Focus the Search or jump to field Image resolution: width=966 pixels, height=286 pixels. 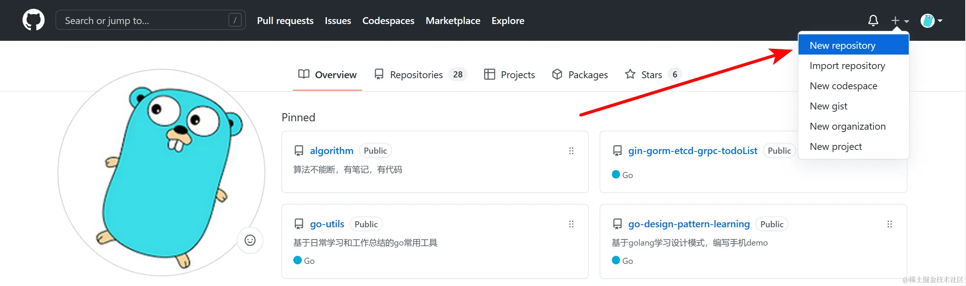point(150,20)
